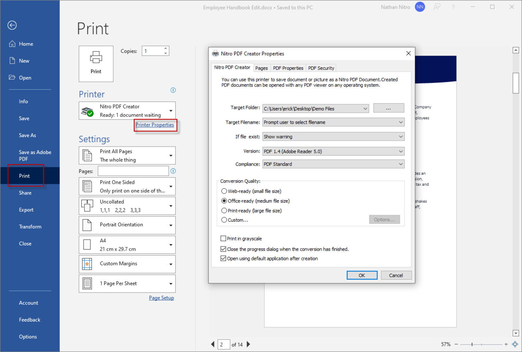Enable Print in grayscale
Viewport: 522px width, 352px height.
pos(223,238)
